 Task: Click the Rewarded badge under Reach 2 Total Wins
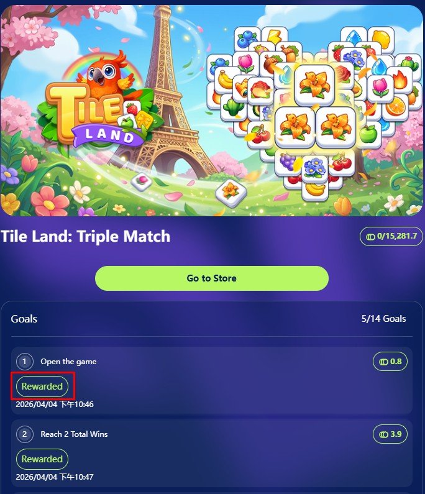coord(42,459)
